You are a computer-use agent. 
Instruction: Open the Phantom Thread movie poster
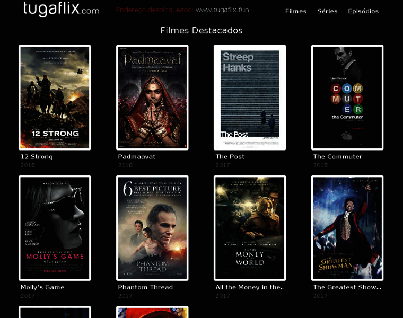[x=152, y=228]
